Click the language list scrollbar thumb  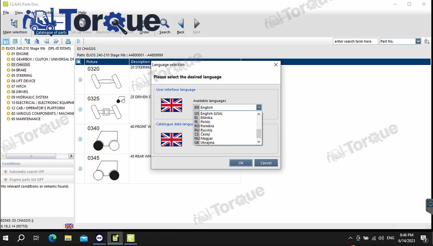259,133
